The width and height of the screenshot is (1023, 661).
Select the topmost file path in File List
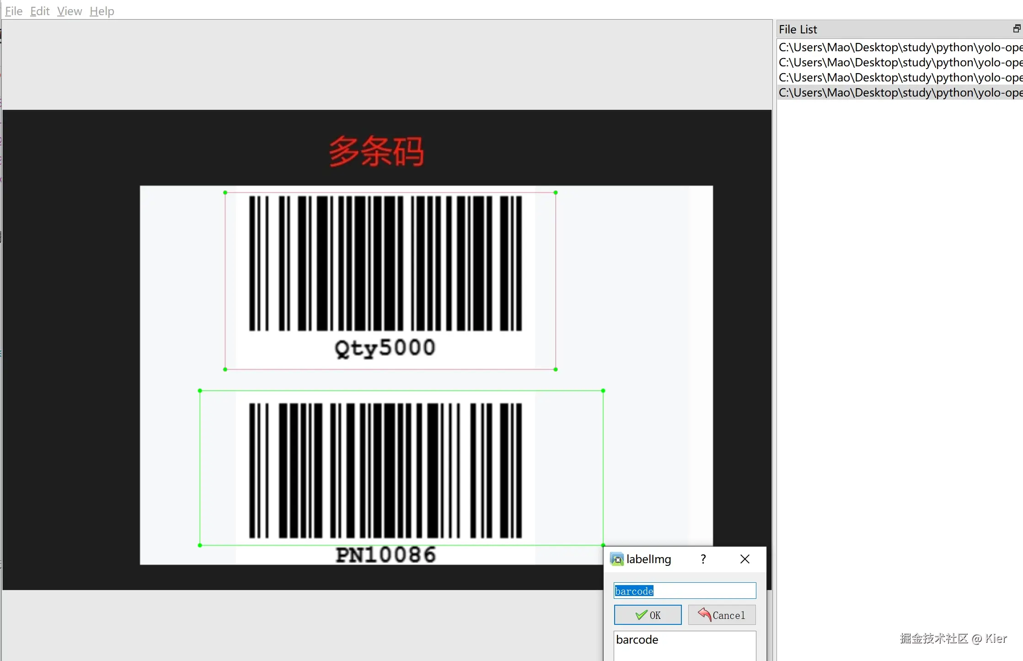click(x=900, y=47)
